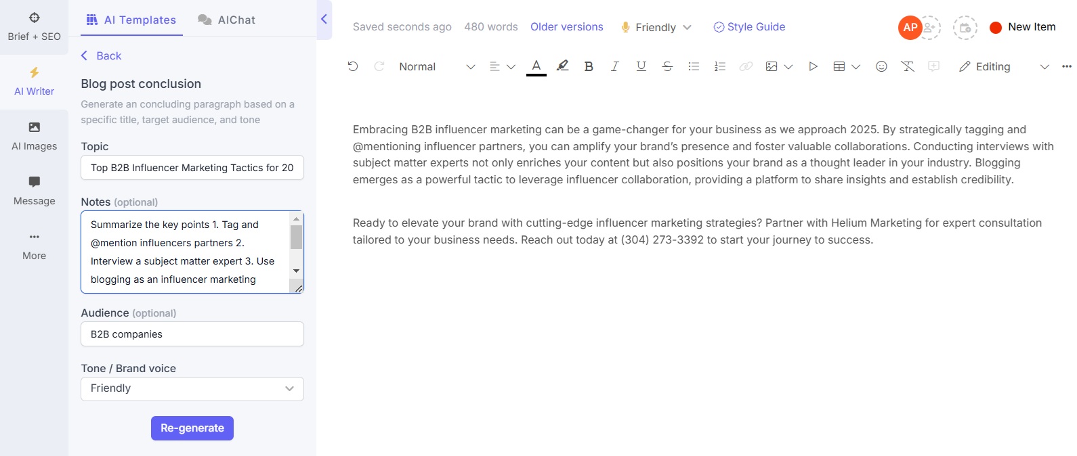Open the Style Guide
1077x456 pixels.
(x=749, y=26)
